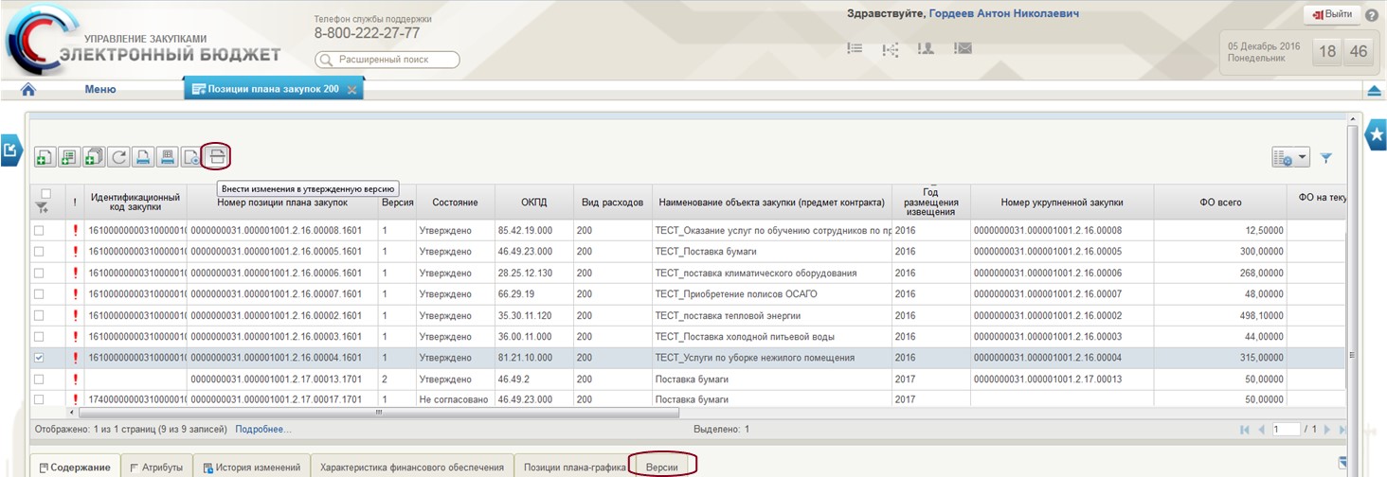Click the second printer icon beside the first print icon
Viewport: 1387px width, 477px height.
tap(167, 157)
